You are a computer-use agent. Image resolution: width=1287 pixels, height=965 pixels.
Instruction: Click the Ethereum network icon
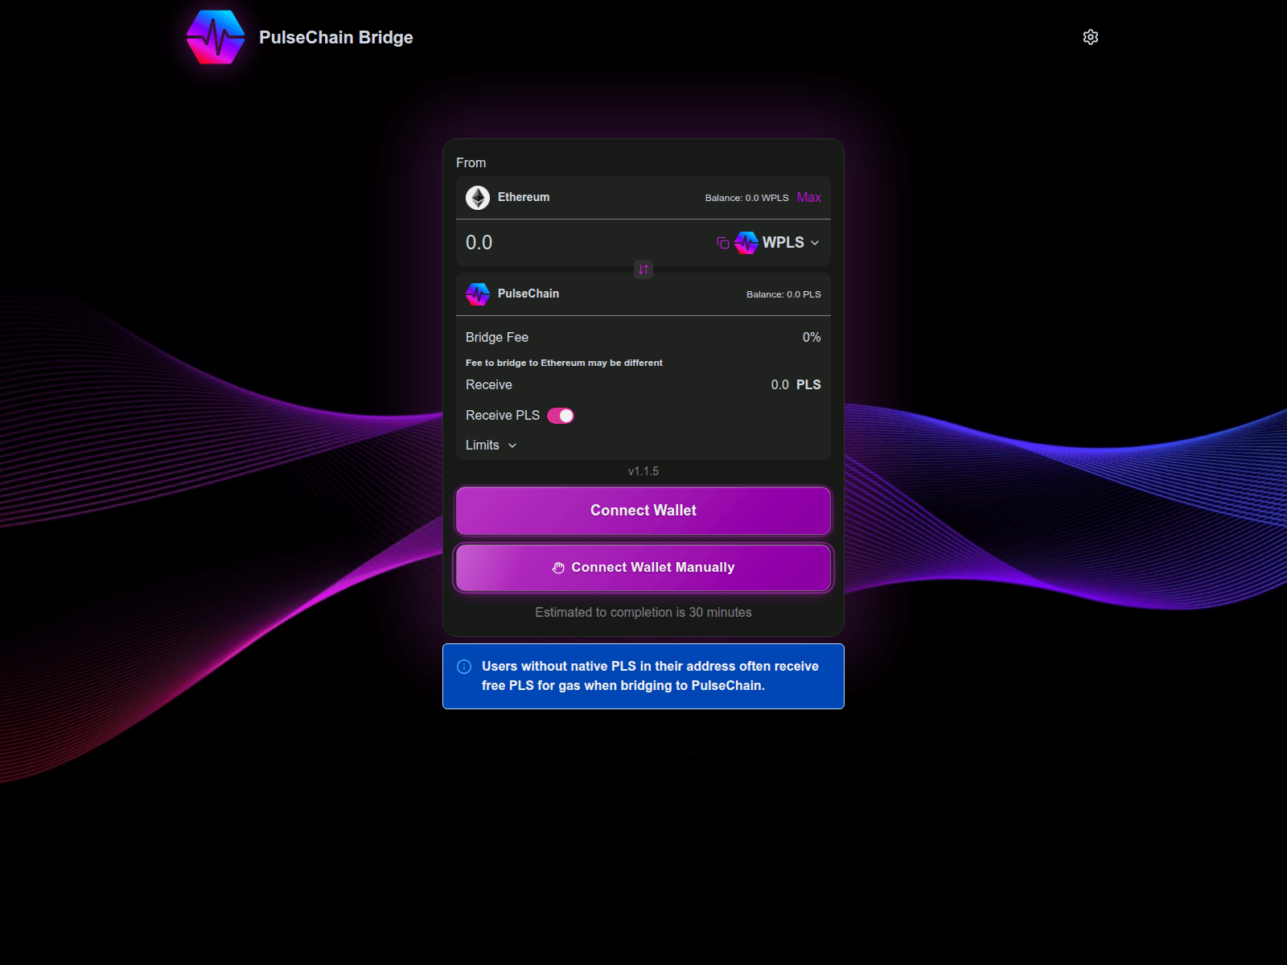(x=478, y=198)
